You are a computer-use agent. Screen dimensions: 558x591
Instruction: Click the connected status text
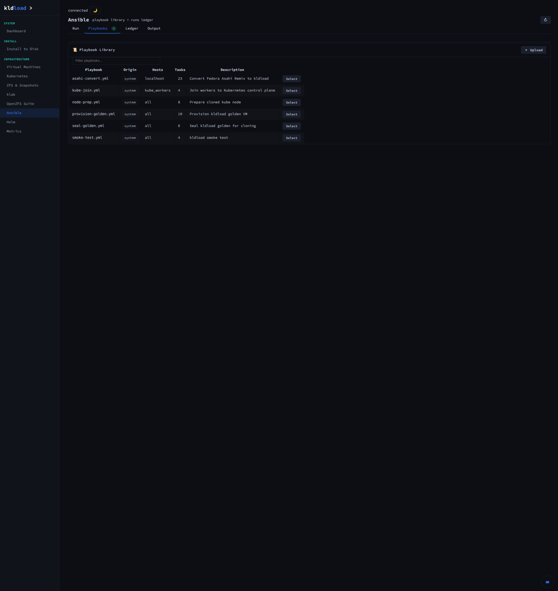coord(78,10)
